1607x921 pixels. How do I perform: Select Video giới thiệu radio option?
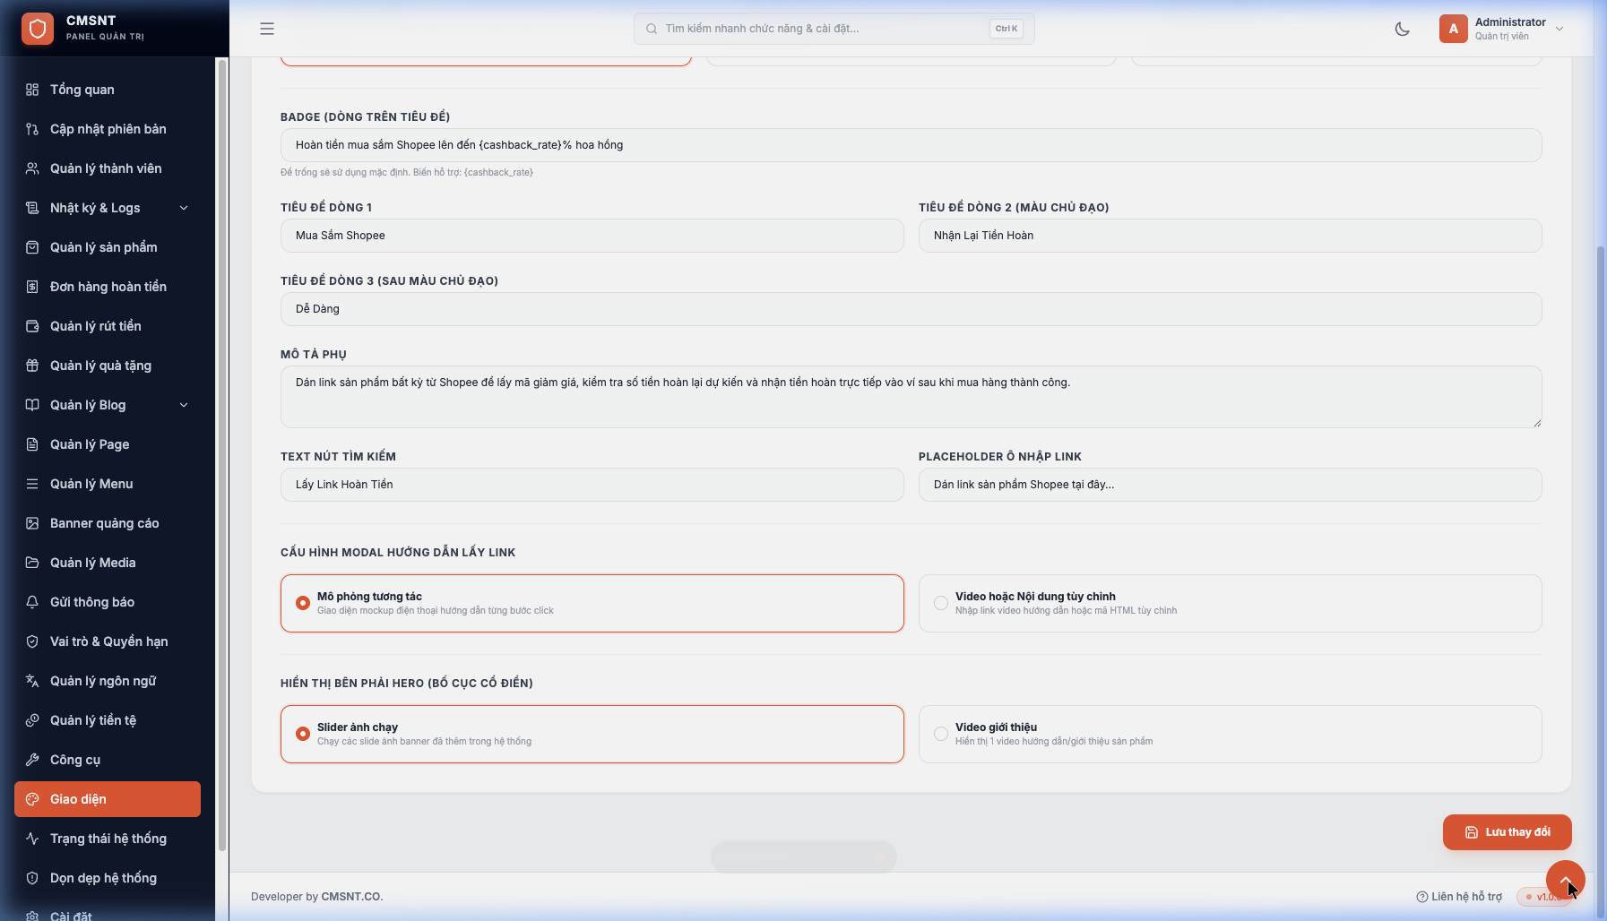(941, 734)
